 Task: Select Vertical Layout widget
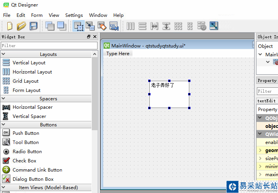pyautogui.click(x=29, y=62)
